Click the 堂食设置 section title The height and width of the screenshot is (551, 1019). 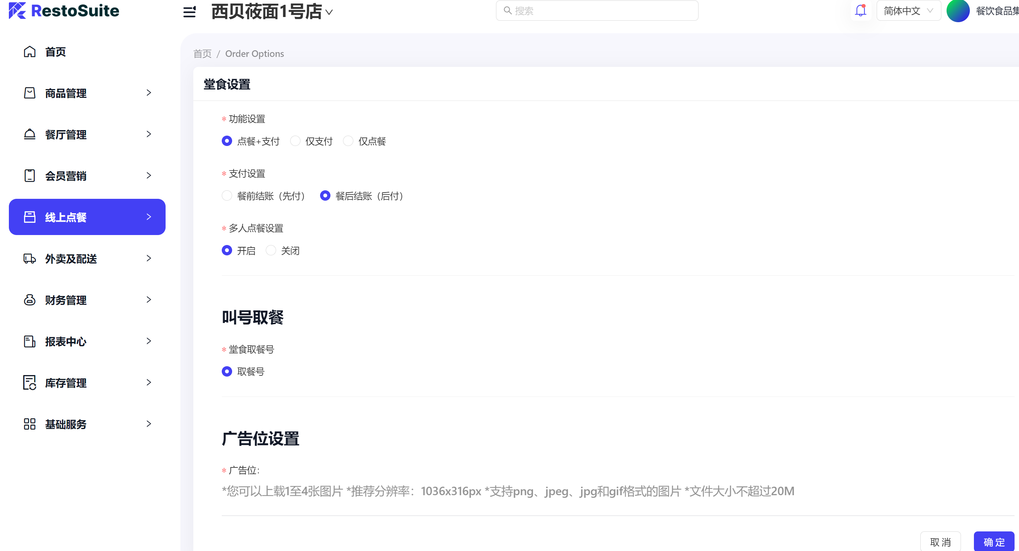pyautogui.click(x=227, y=84)
